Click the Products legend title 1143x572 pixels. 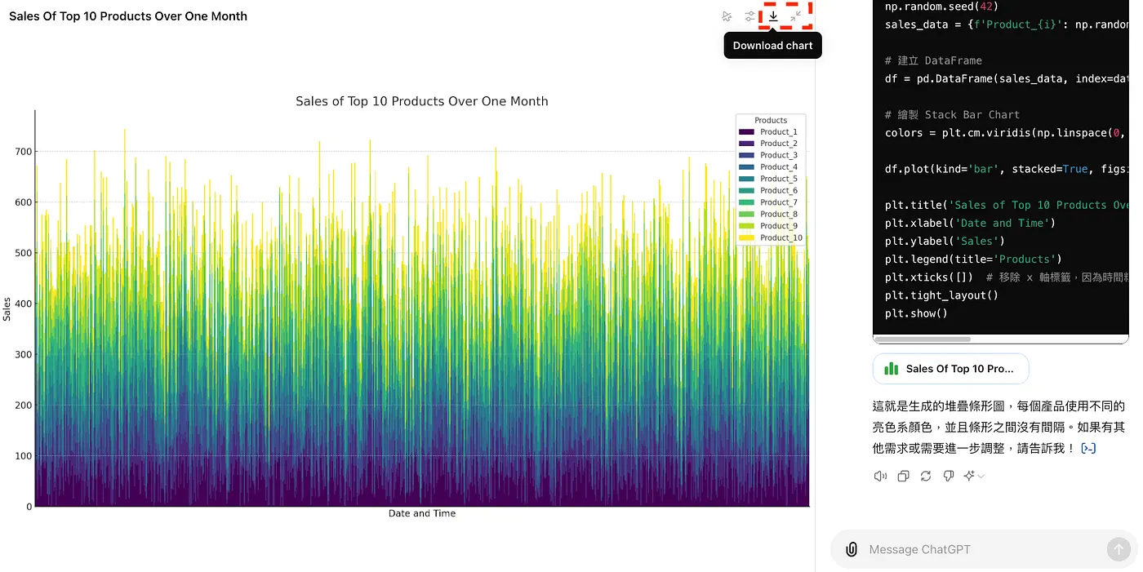pyautogui.click(x=771, y=120)
